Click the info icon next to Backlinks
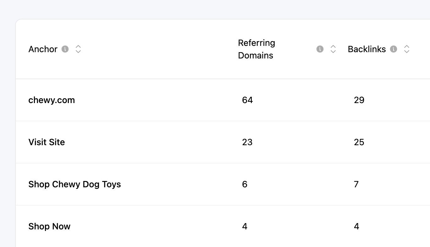This screenshot has width=430, height=247. (394, 49)
